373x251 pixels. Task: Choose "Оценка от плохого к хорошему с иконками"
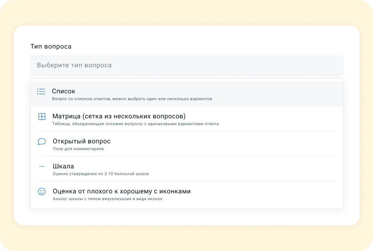(x=122, y=191)
